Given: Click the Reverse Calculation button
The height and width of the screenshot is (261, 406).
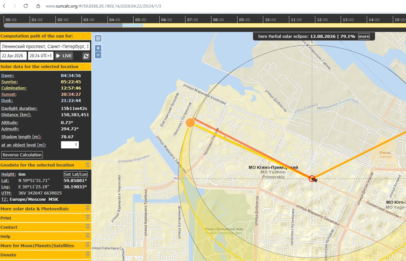Looking at the screenshot, I should pyautogui.click(x=22, y=155).
